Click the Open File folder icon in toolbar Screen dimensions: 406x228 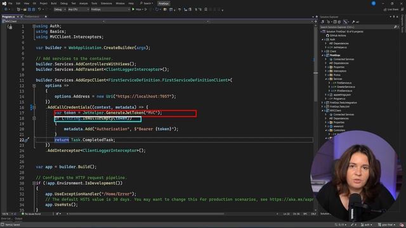(x=25, y=9)
